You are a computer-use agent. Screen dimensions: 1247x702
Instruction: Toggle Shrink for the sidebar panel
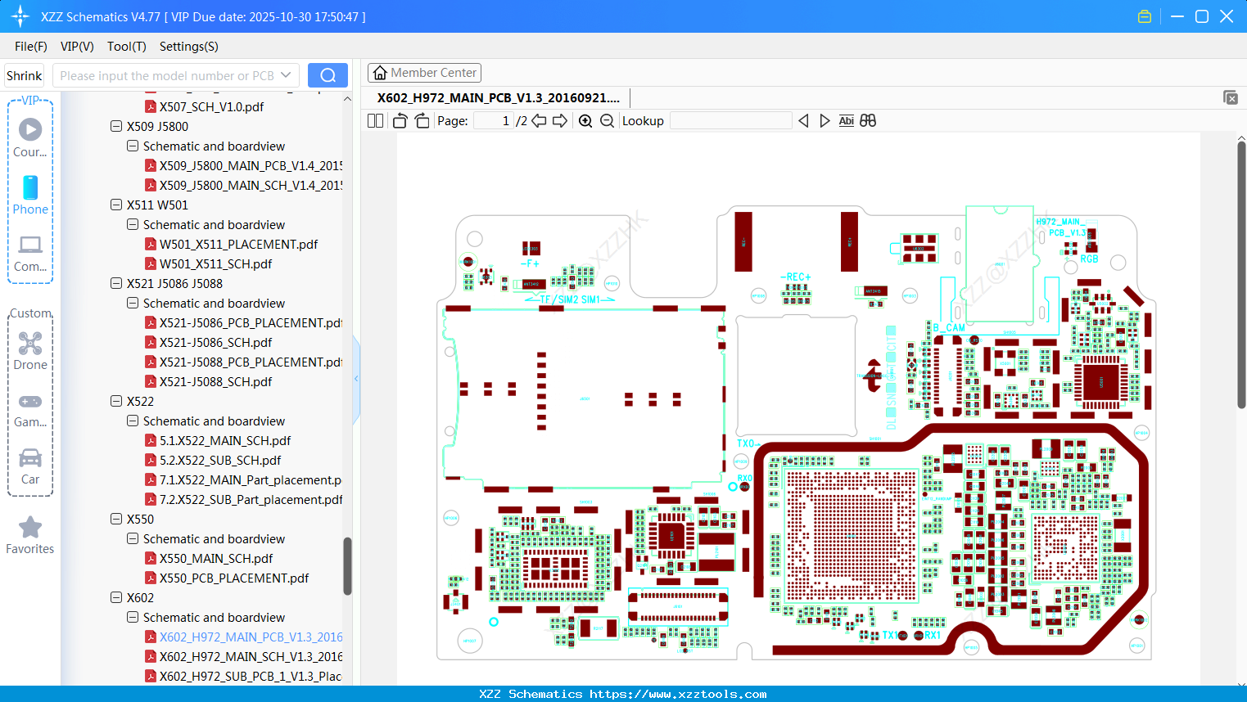coord(24,74)
